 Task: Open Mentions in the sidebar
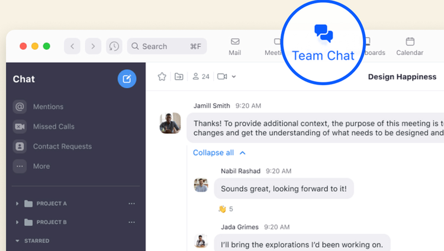click(38, 107)
